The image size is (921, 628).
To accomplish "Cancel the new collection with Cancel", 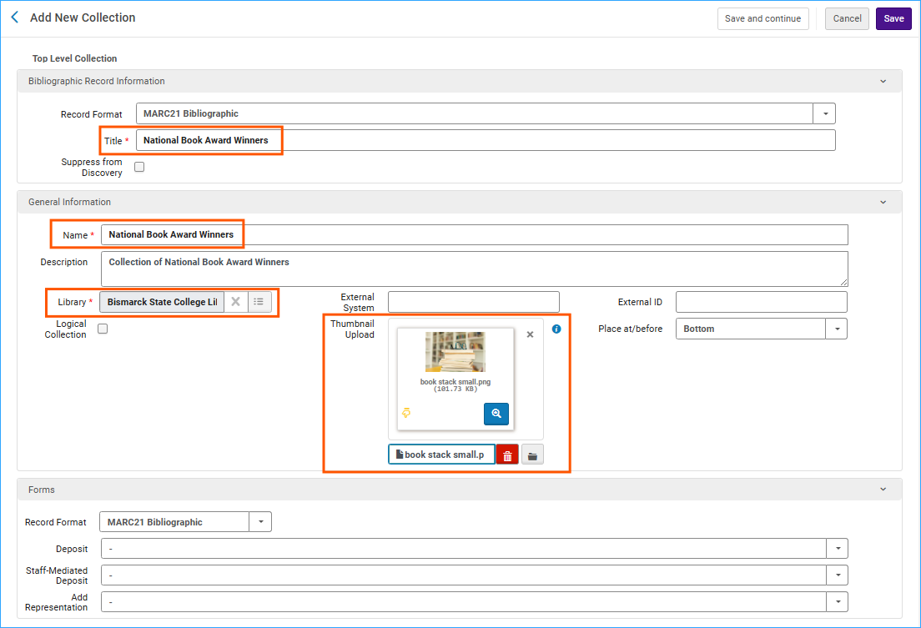I will point(846,18).
